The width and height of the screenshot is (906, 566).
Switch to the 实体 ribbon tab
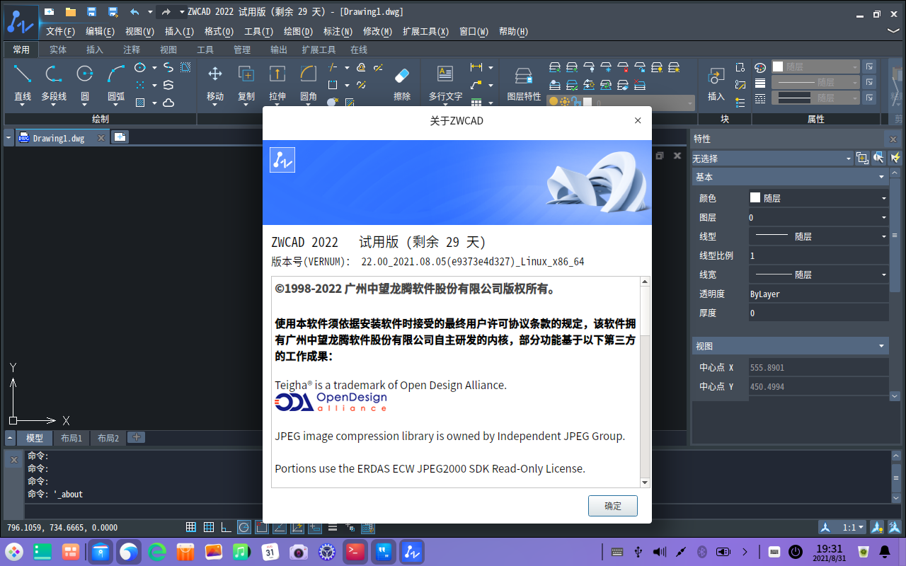pyautogui.click(x=58, y=50)
